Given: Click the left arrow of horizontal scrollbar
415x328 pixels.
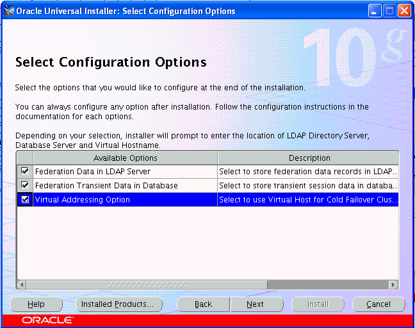Looking at the screenshot, I should [22, 285].
